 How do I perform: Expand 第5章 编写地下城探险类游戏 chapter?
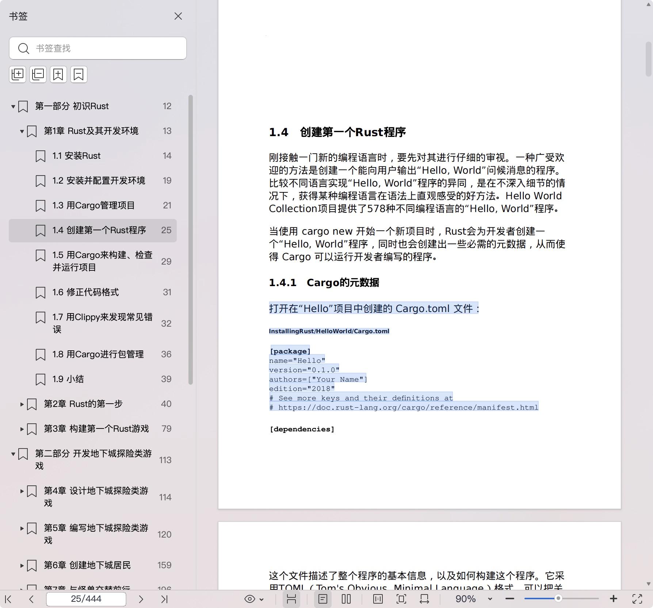(x=22, y=528)
